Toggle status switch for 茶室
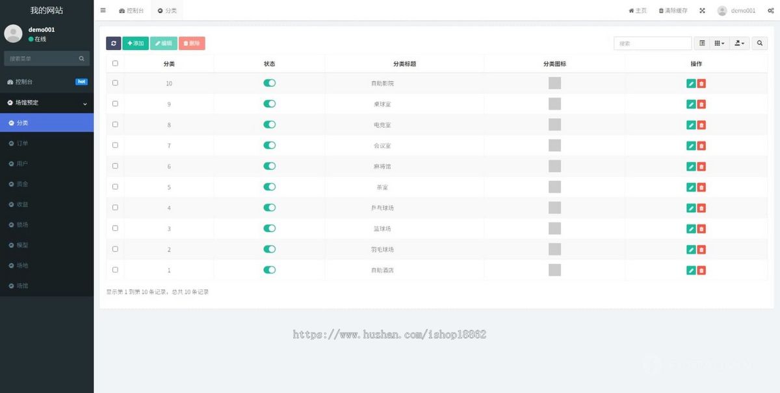The image size is (780, 393). [x=269, y=187]
